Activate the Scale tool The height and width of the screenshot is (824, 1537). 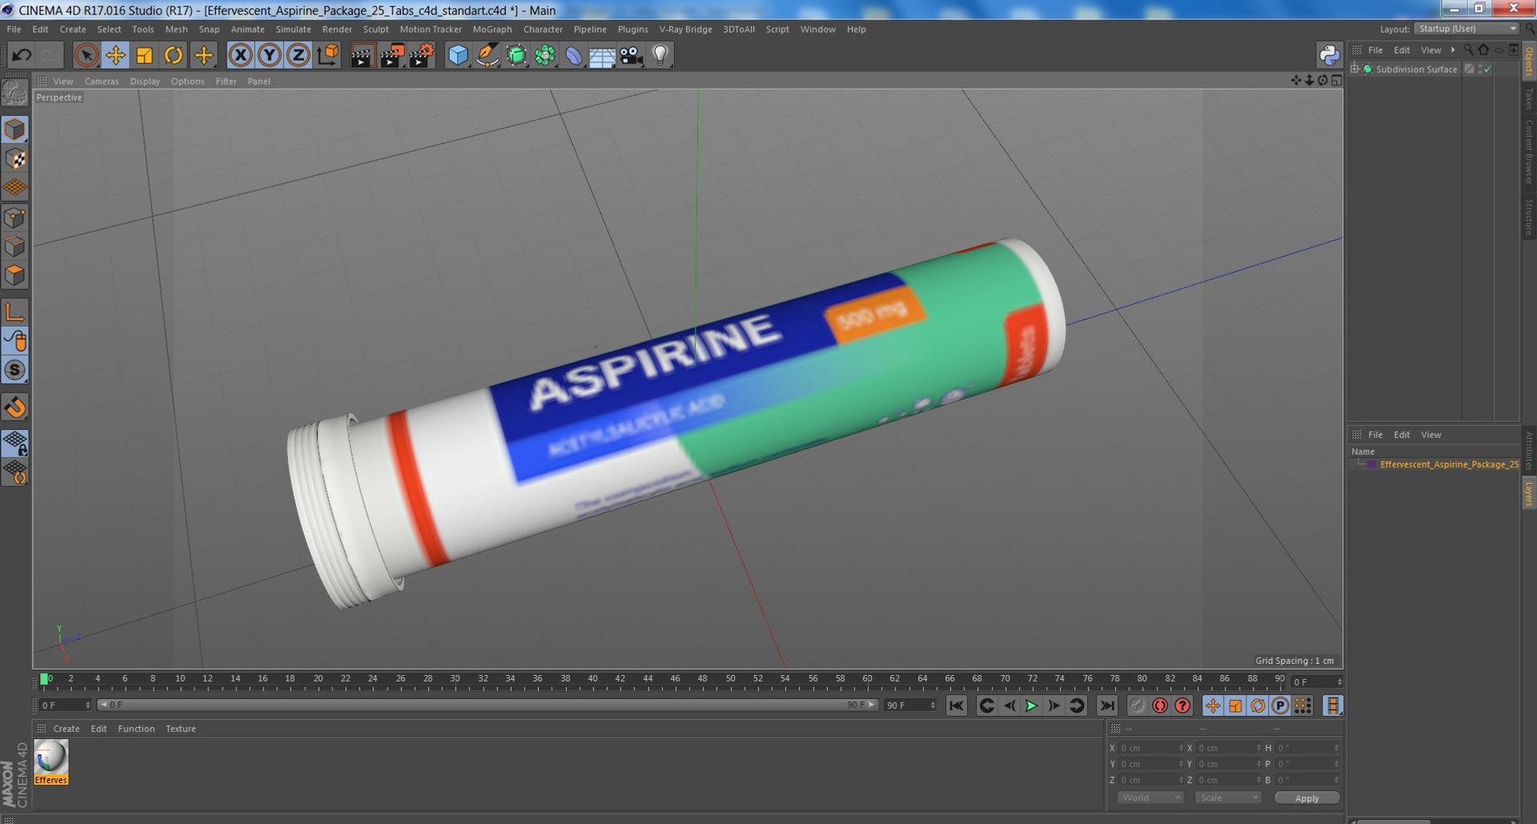tap(144, 55)
